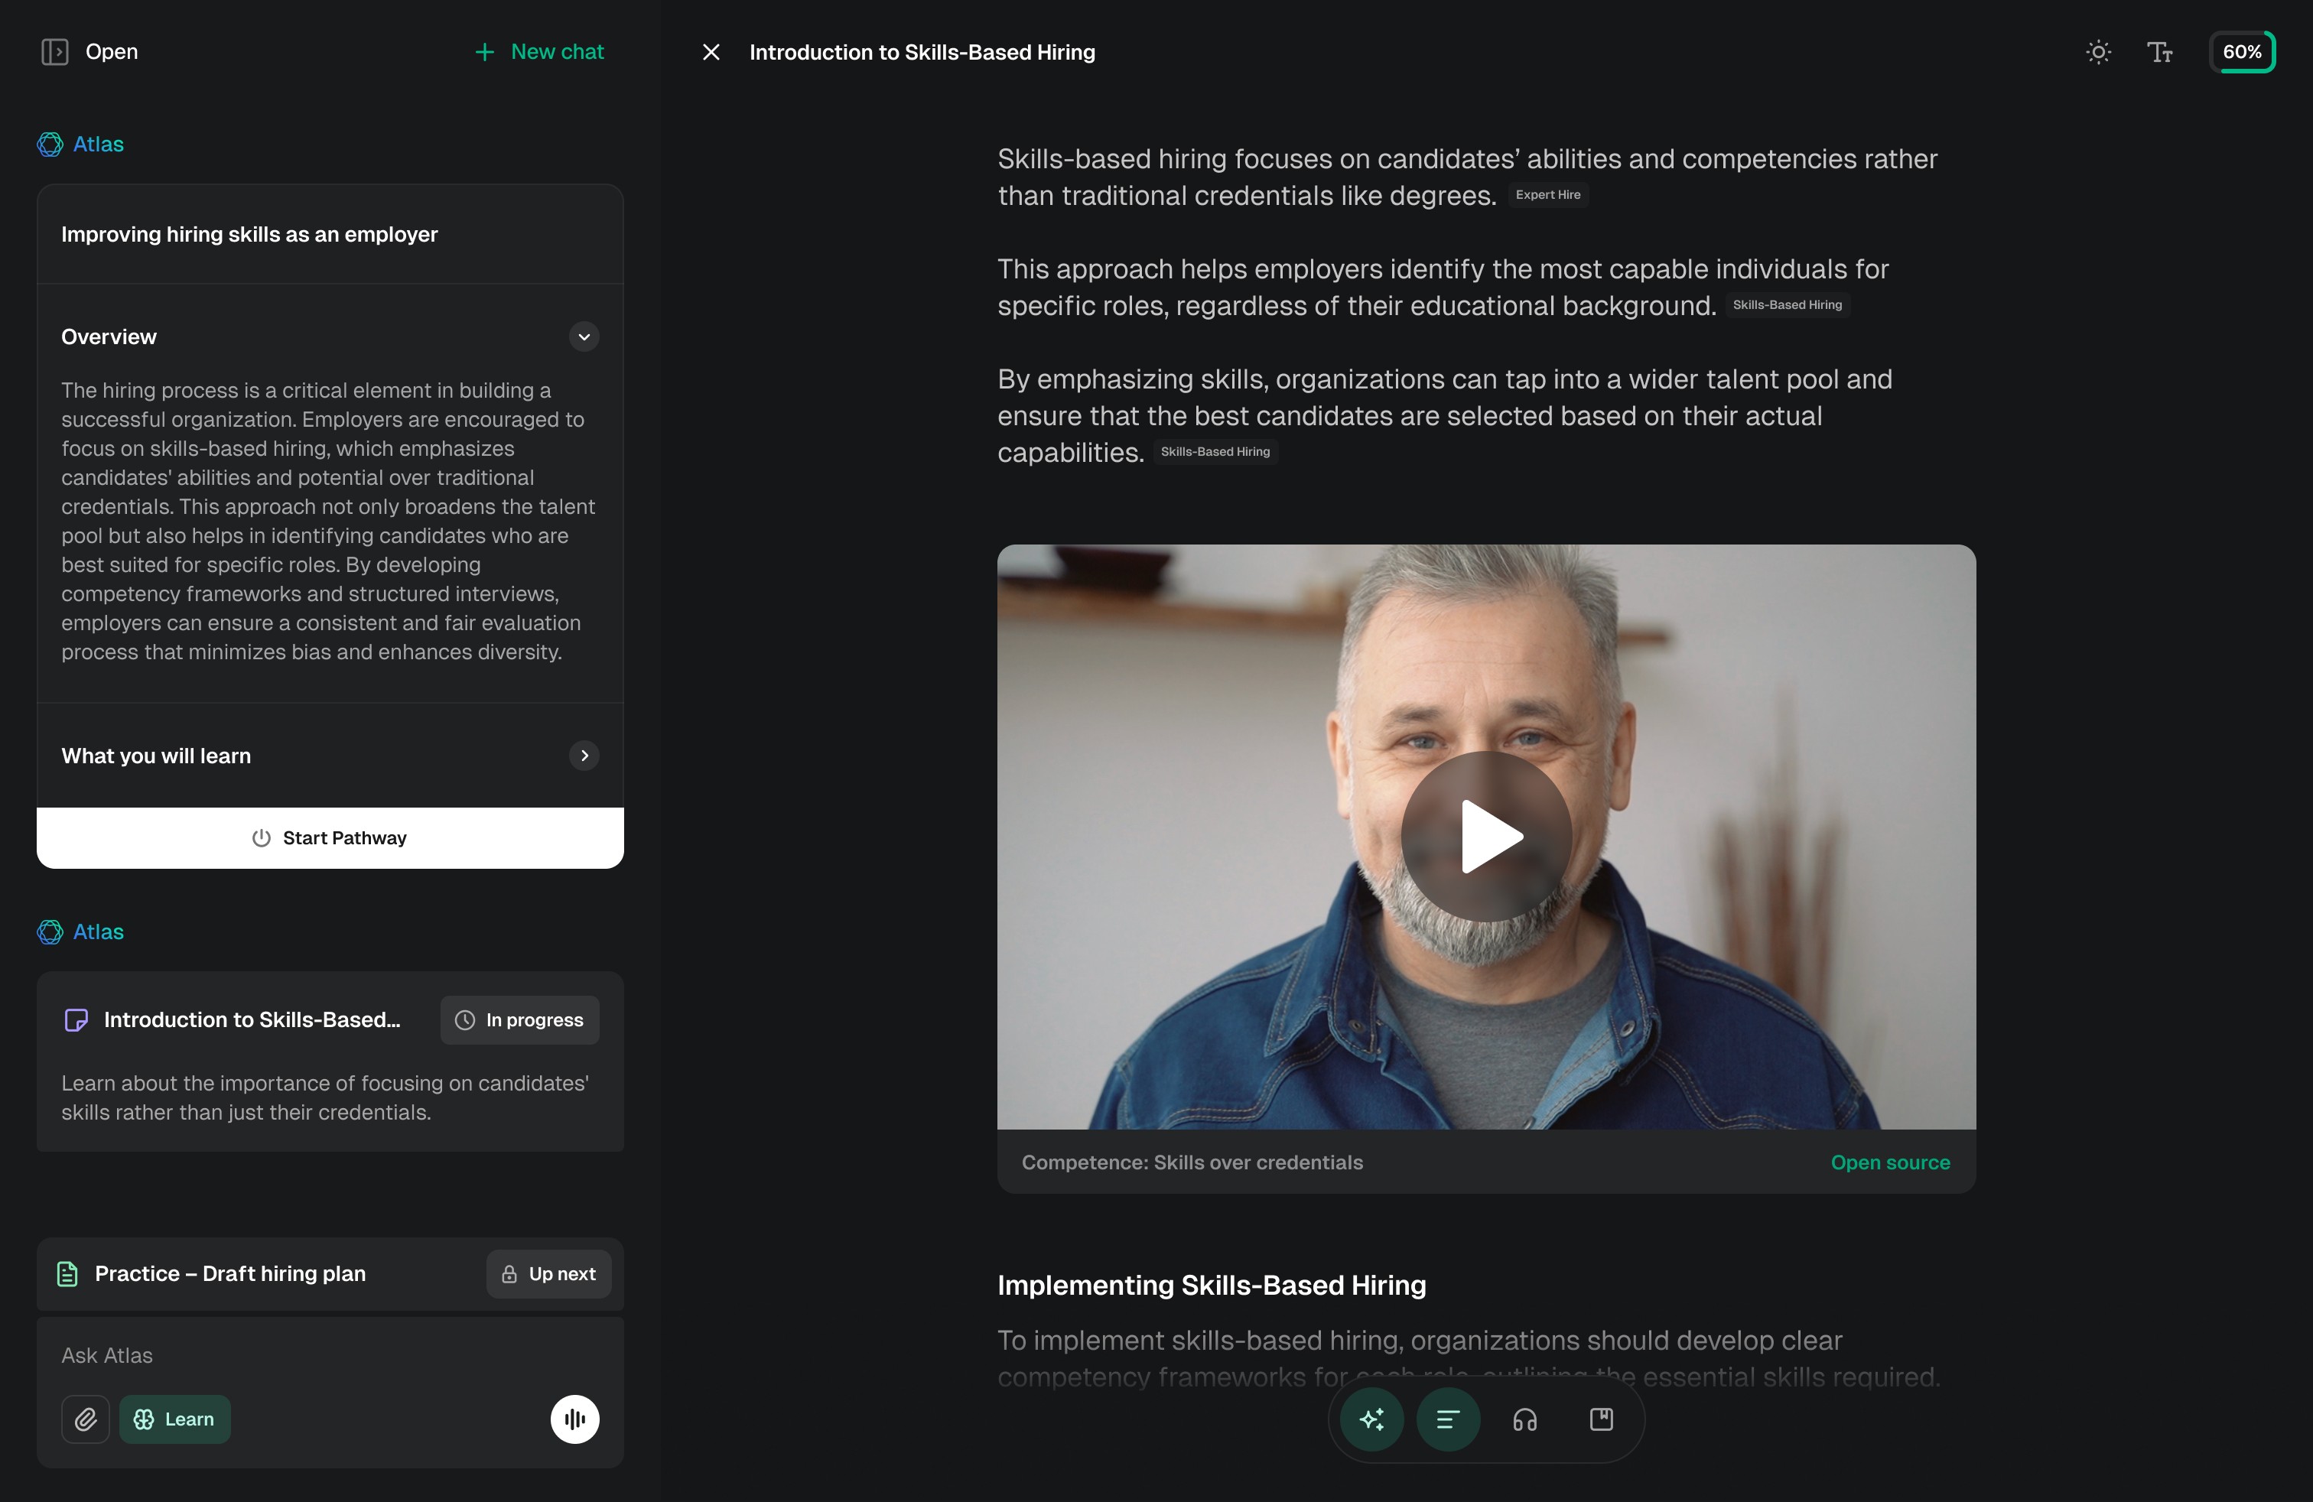
Task: Toggle Learn mode in the chat bar
Action: [x=175, y=1419]
